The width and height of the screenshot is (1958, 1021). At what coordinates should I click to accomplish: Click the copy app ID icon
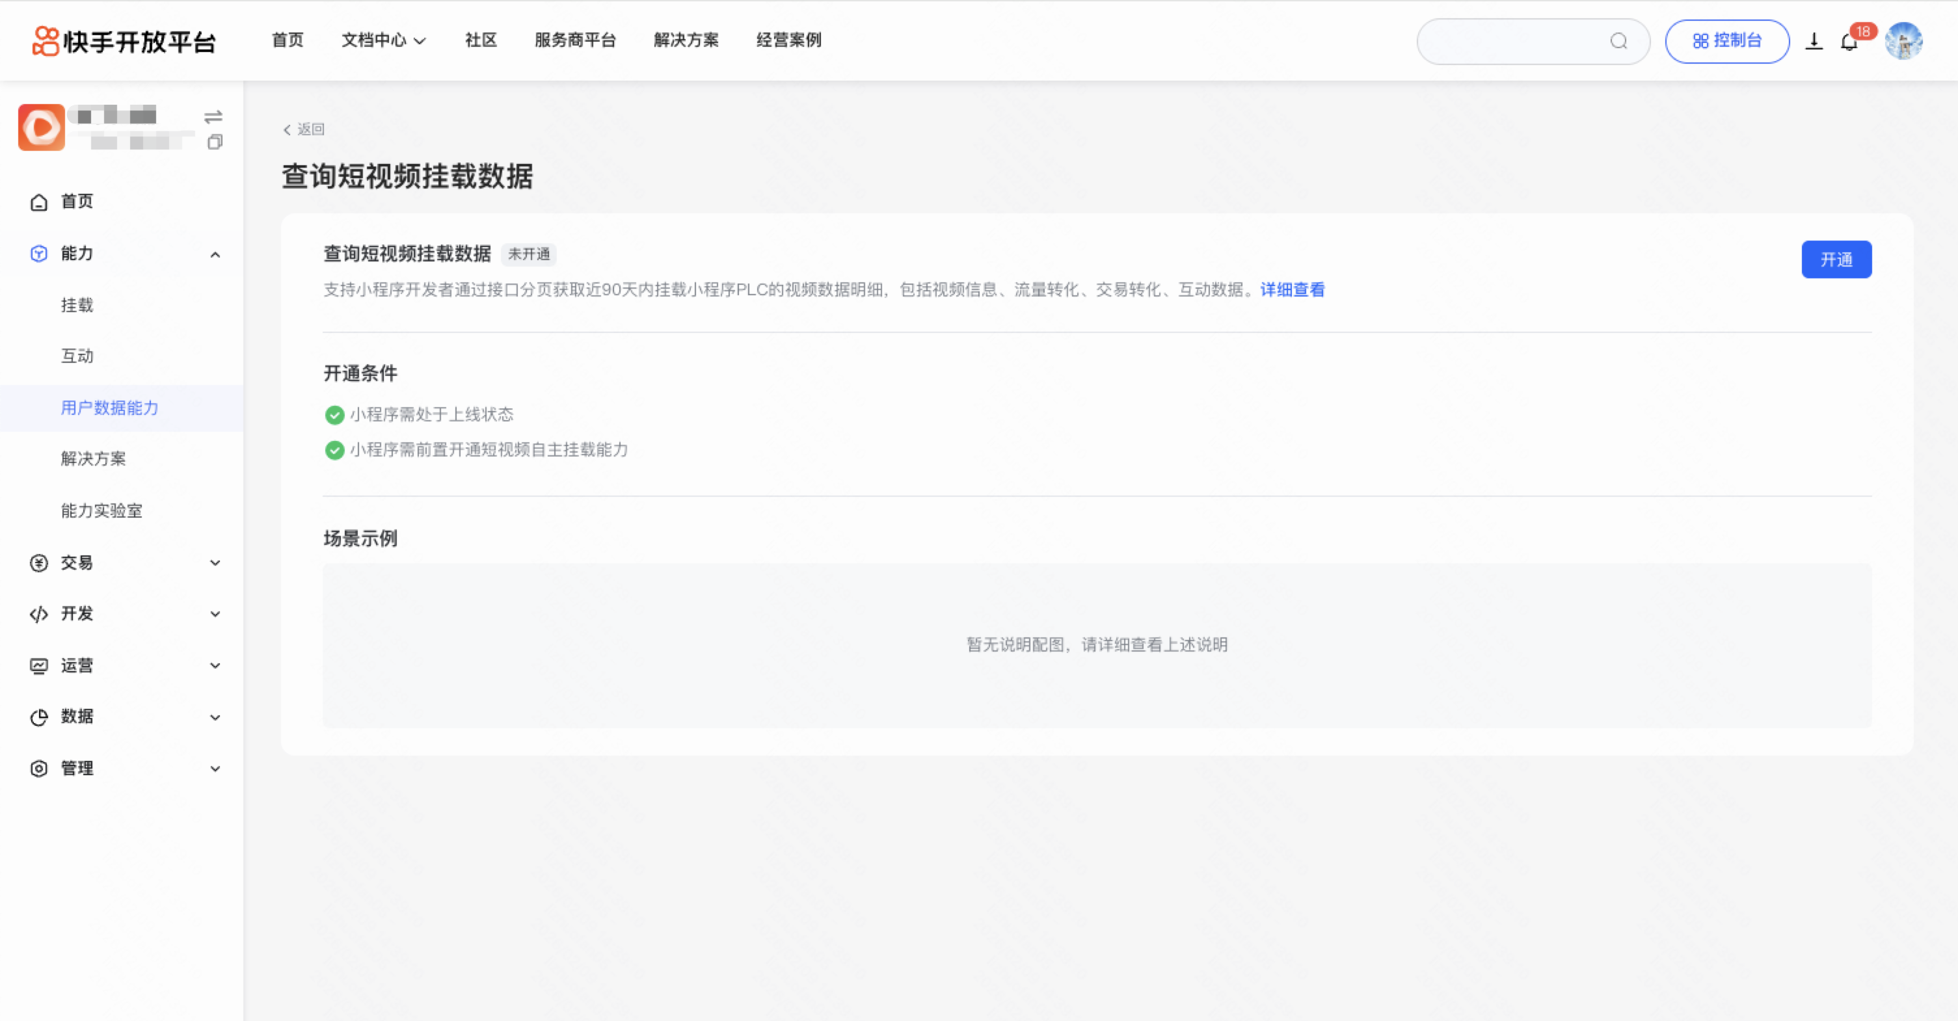215,142
